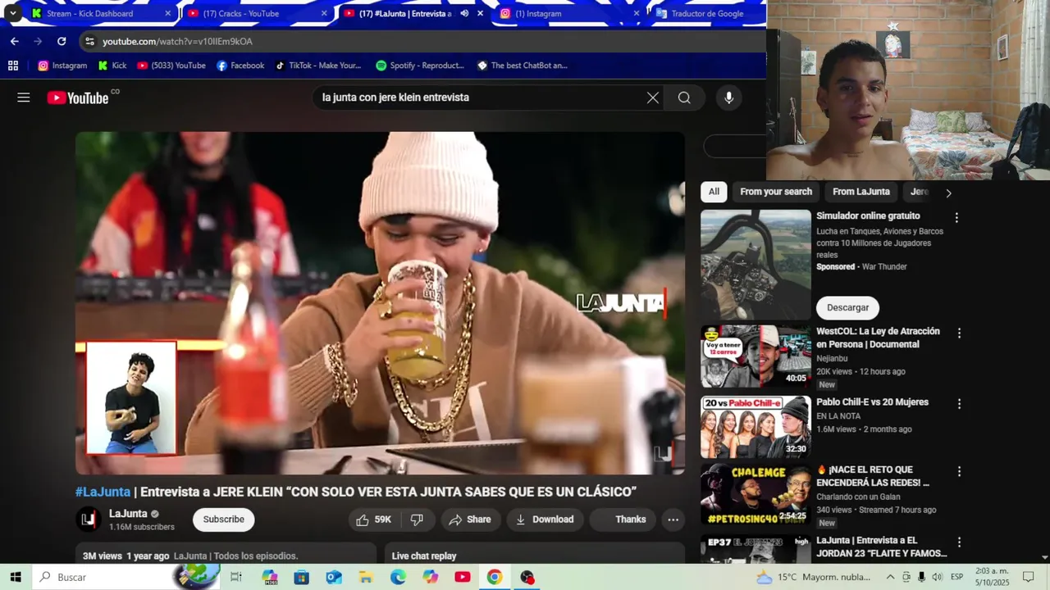Open LaJunta channel name link
This screenshot has height=590, width=1050.
tap(128, 514)
